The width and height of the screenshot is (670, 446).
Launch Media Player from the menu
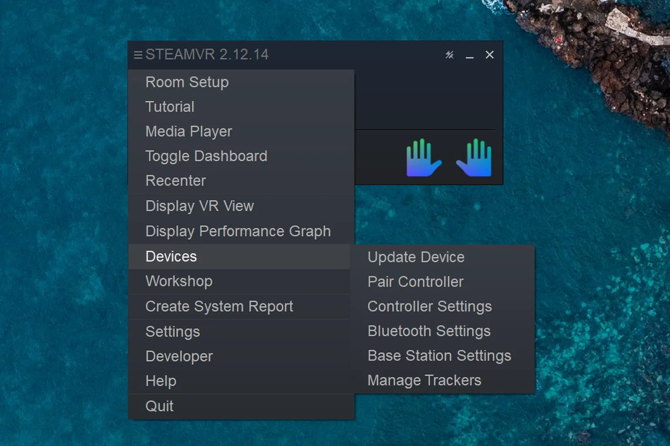coord(242,132)
